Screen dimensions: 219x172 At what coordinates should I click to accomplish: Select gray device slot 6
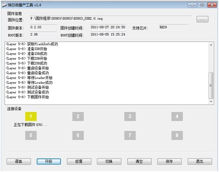[78, 135]
